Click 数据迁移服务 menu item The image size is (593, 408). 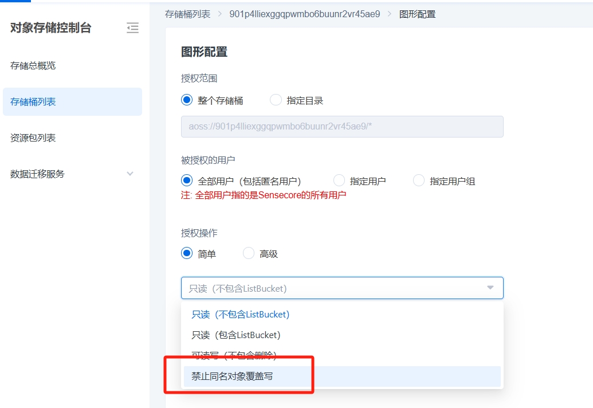pyautogui.click(x=38, y=174)
